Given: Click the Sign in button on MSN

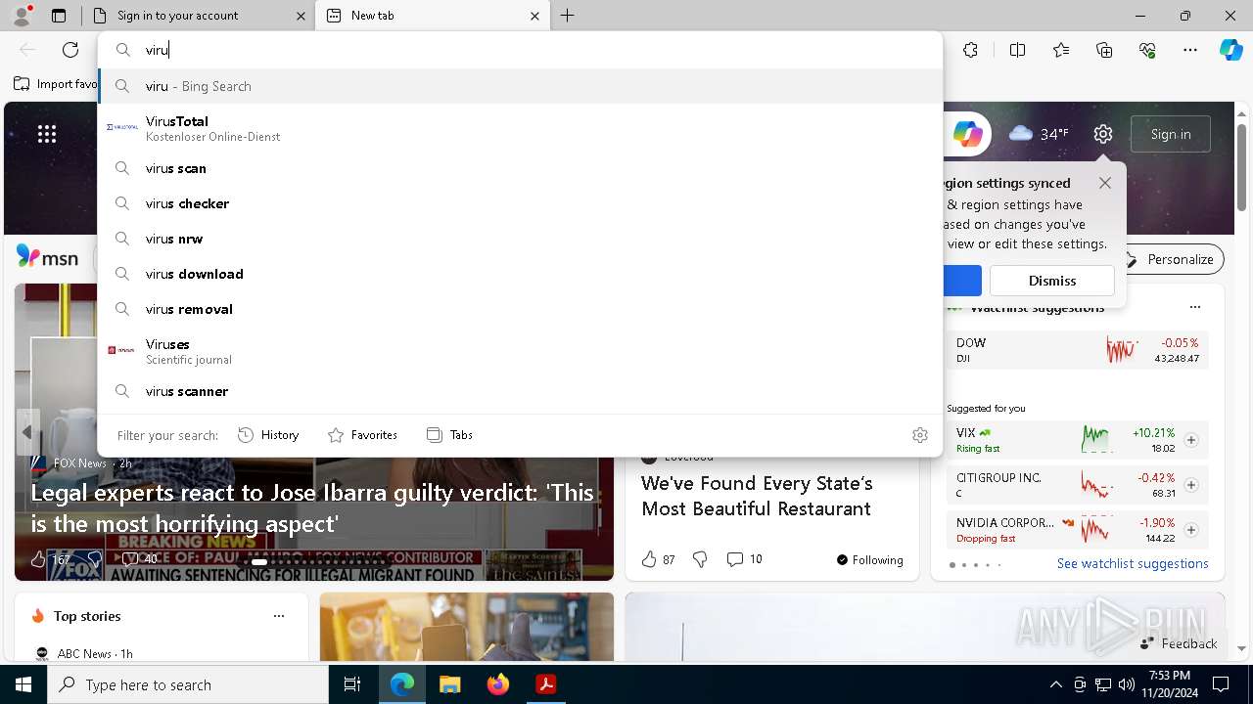Looking at the screenshot, I should (x=1171, y=134).
